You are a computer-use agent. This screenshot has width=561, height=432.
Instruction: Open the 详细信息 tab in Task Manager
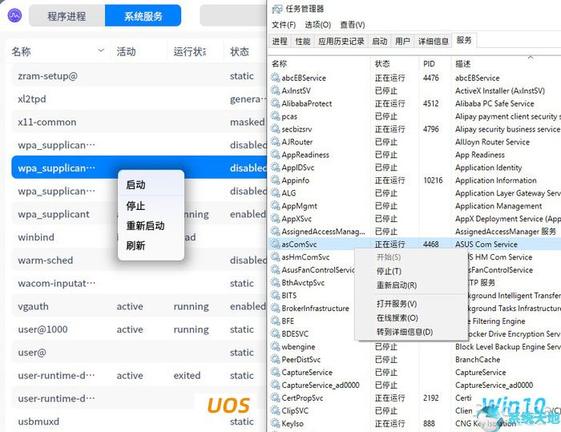click(x=434, y=42)
